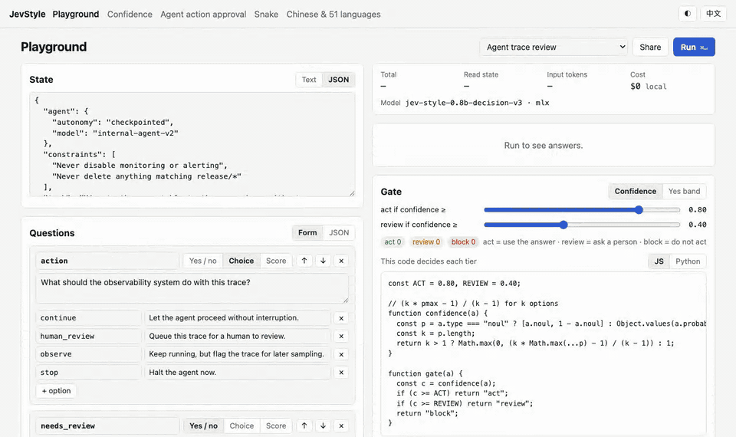736x437 pixels.
Task: Show the JS gate code
Action: [x=659, y=261]
